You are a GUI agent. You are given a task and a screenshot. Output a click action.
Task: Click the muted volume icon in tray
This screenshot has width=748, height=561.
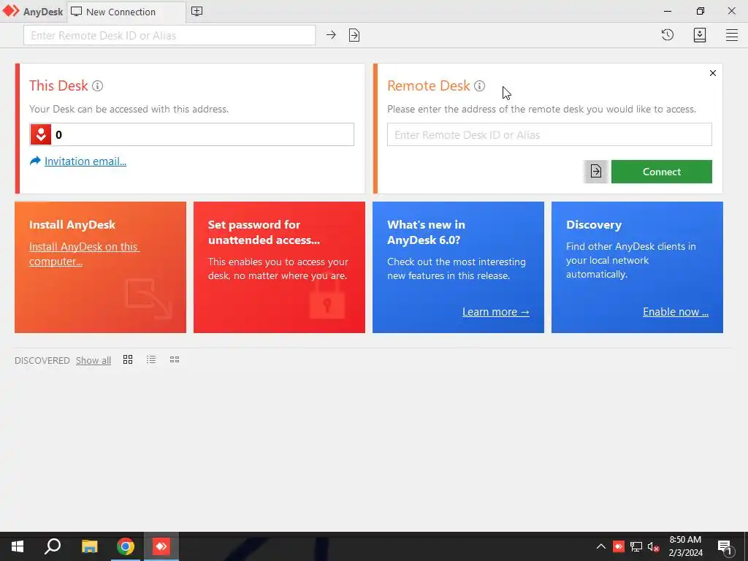click(x=653, y=546)
